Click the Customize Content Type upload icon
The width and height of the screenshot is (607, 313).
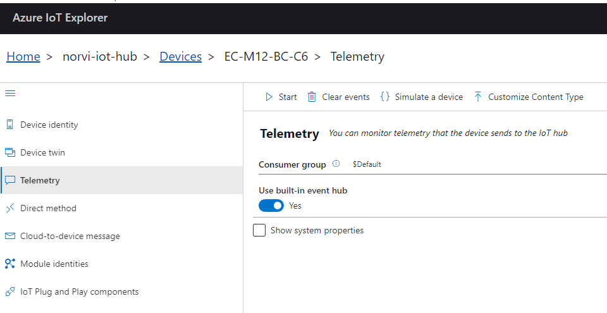pos(478,97)
